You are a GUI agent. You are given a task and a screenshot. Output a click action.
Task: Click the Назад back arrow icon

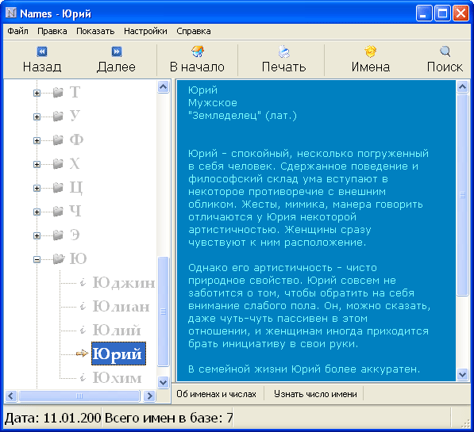point(42,52)
